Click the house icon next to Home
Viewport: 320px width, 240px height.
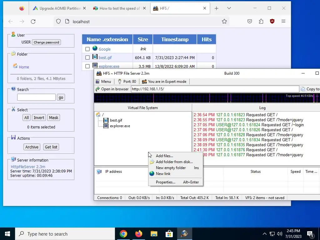15,66
